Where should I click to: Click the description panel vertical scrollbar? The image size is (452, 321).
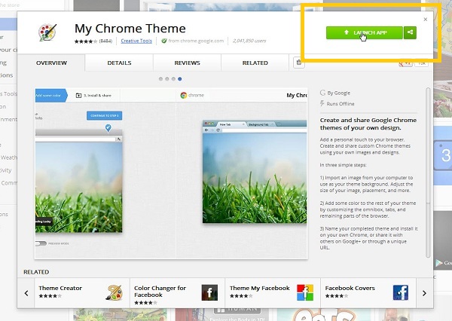(x=429, y=151)
